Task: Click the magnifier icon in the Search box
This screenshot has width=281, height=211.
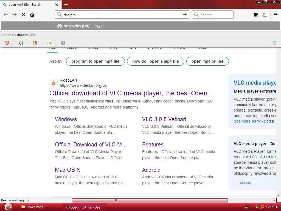Action: click(196, 15)
